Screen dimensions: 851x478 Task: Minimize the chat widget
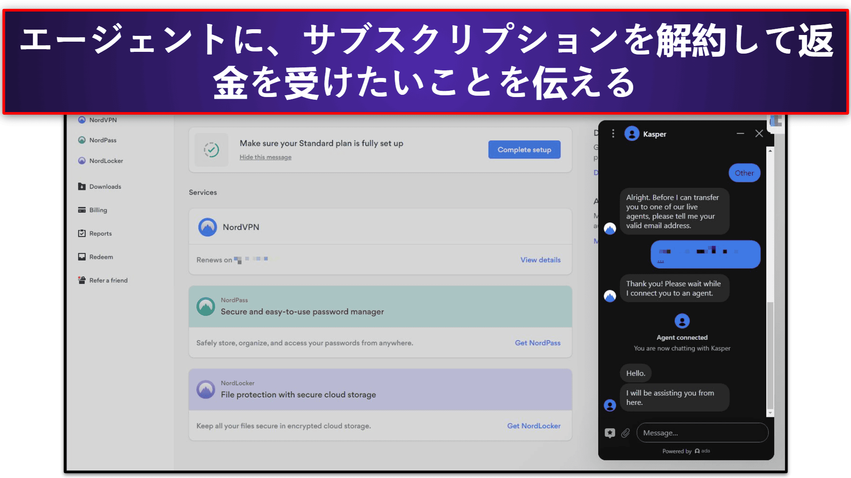click(740, 134)
